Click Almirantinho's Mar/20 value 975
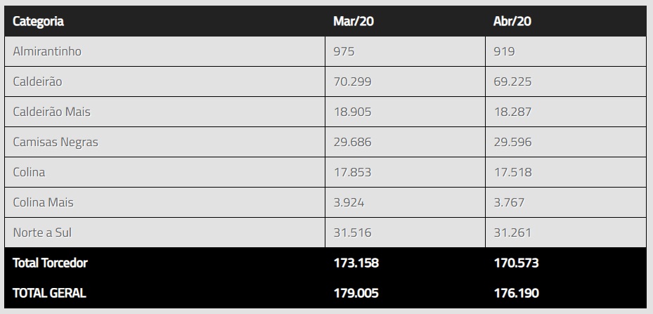The height and width of the screenshot is (314, 653). click(344, 51)
